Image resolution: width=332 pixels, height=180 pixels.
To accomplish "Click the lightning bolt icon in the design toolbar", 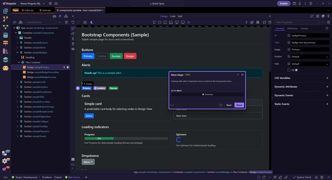I will click(x=246, y=22).
